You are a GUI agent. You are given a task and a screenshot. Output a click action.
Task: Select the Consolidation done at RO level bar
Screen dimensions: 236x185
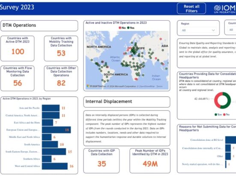coord(230,140)
